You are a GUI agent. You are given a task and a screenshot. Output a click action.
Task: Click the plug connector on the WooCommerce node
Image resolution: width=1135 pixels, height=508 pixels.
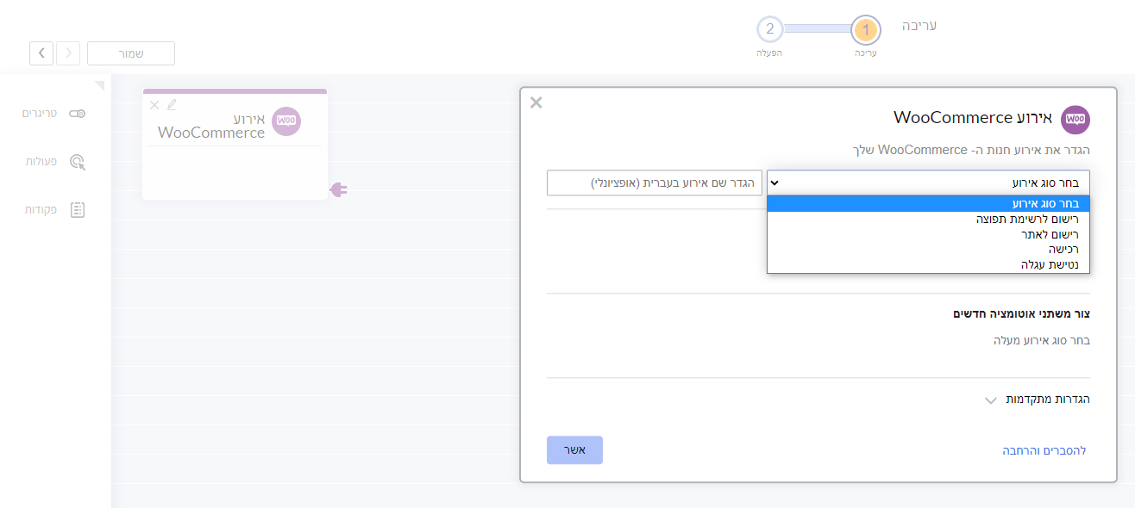point(338,189)
